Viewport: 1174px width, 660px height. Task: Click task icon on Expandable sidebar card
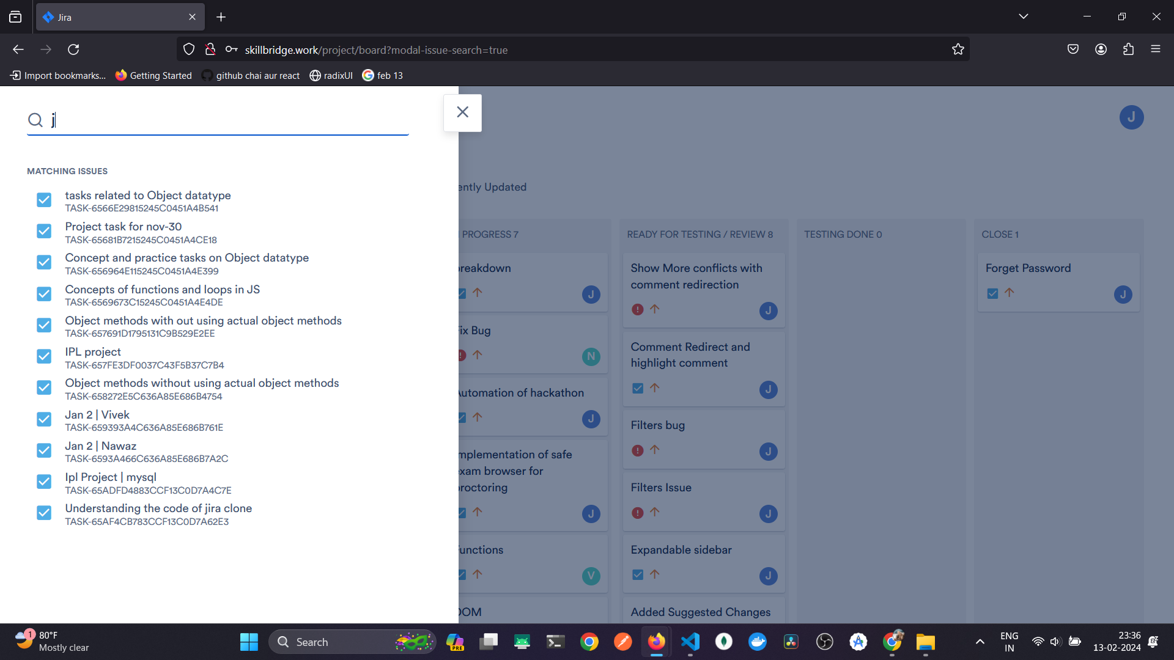637,574
